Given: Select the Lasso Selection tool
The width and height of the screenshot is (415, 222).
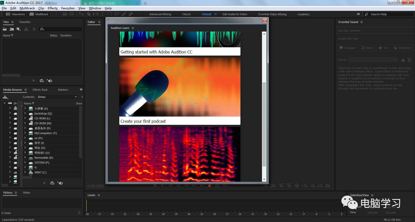Looking at the screenshot, I should (117, 14).
